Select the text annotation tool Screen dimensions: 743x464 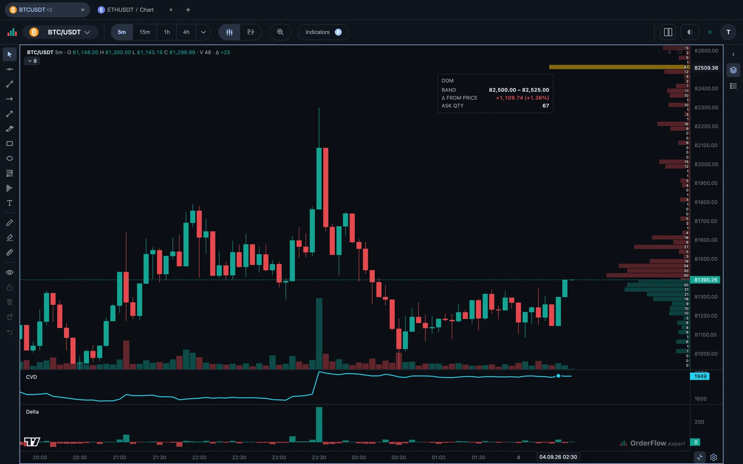pyautogui.click(x=9, y=203)
